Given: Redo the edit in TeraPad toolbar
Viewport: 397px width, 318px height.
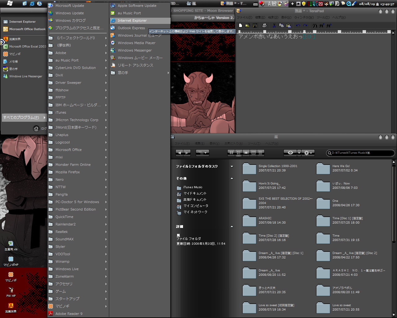Looking at the screenshot, I should pyautogui.click(x=305, y=25).
